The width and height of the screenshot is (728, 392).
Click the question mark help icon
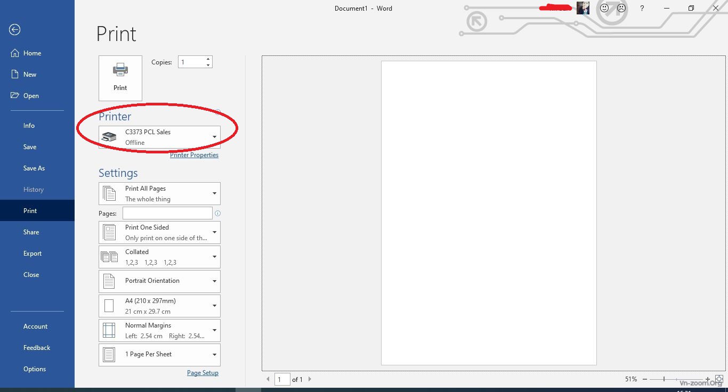(x=642, y=9)
